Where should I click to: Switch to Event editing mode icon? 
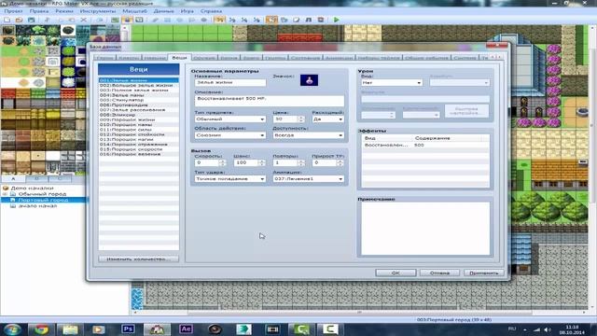click(x=127, y=20)
